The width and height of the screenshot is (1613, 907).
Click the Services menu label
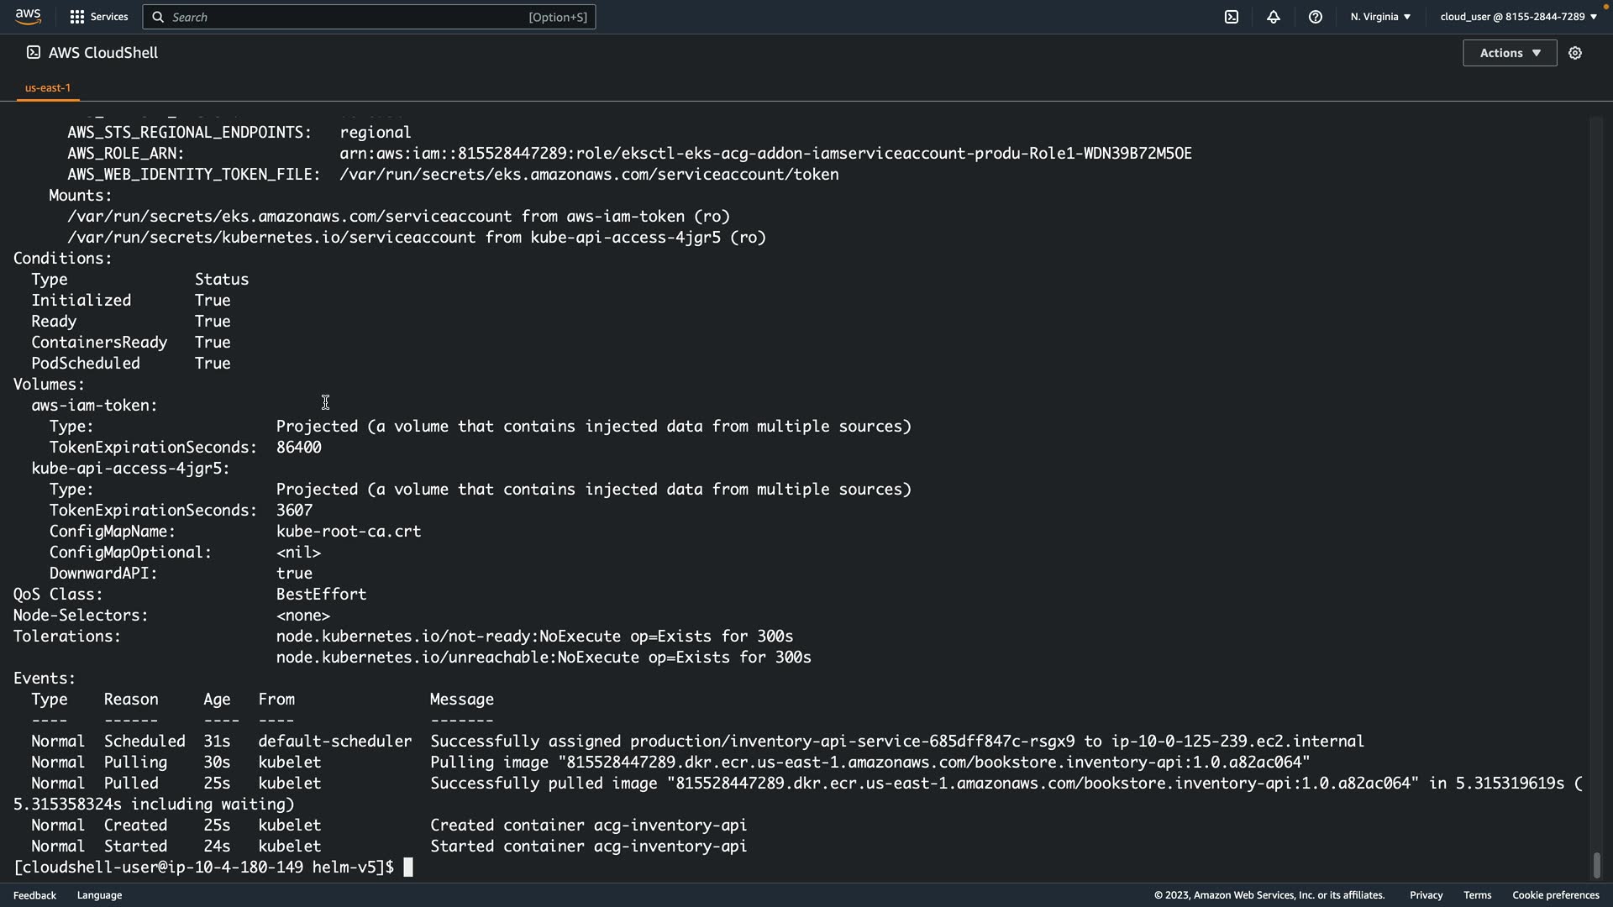tap(109, 17)
